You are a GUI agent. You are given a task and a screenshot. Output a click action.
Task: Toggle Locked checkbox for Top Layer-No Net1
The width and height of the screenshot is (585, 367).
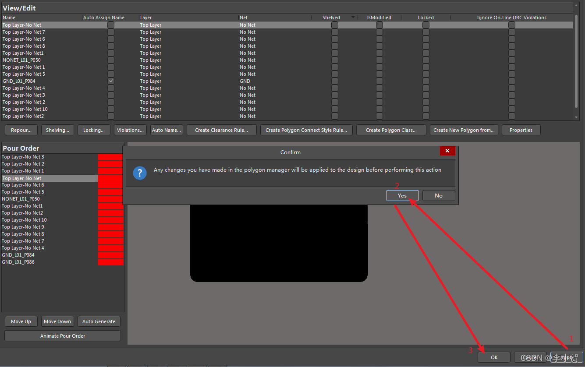tap(426, 53)
